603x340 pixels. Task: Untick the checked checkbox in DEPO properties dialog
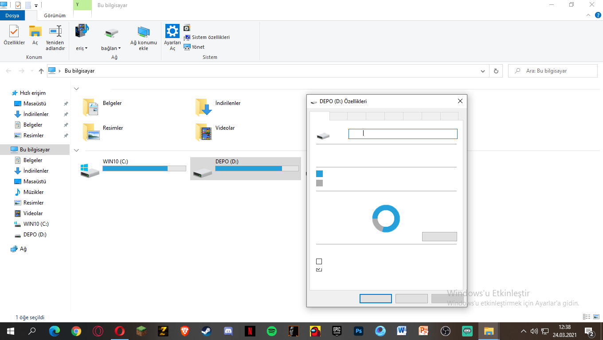319,269
